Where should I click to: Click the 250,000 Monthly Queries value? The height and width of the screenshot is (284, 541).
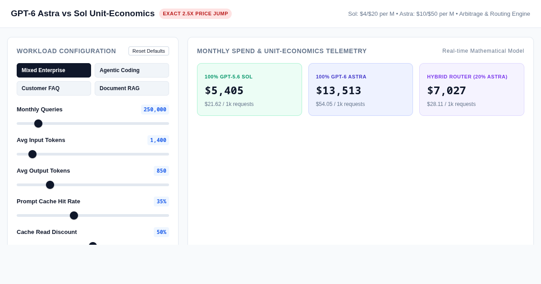155,110
